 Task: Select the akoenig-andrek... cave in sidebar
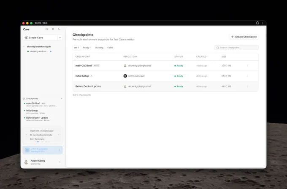tap(39, 51)
